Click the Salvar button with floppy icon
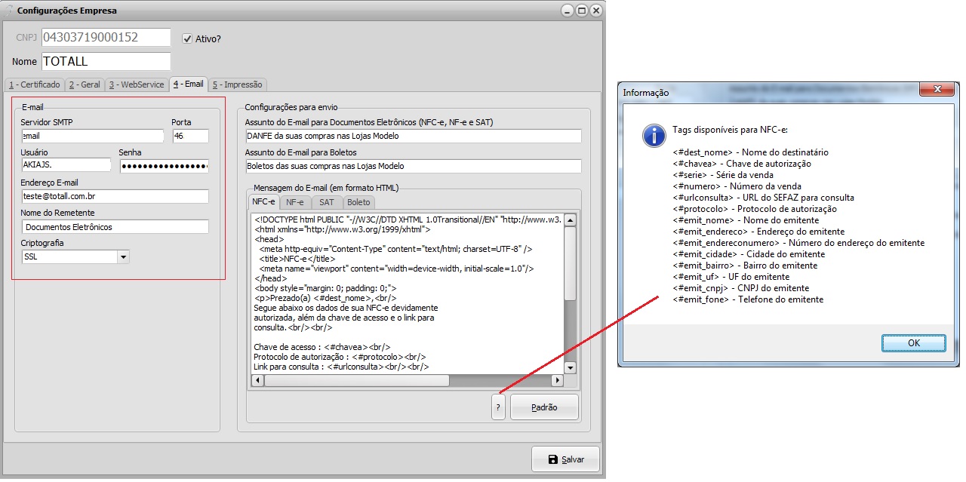The width and height of the screenshot is (966, 482). pos(565,459)
